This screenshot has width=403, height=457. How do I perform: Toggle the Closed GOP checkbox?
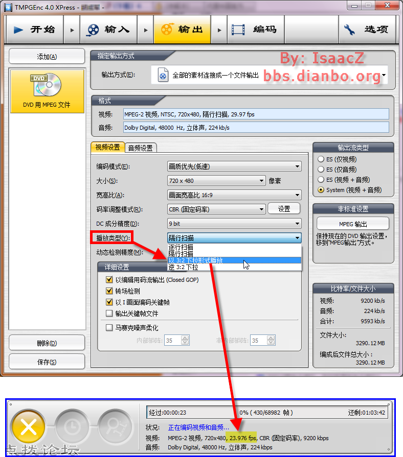click(109, 280)
